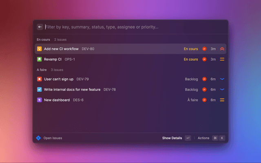Click the assignee avatar on Revamp CI
This screenshot has height=163, width=261.
pyautogui.click(x=204, y=59)
